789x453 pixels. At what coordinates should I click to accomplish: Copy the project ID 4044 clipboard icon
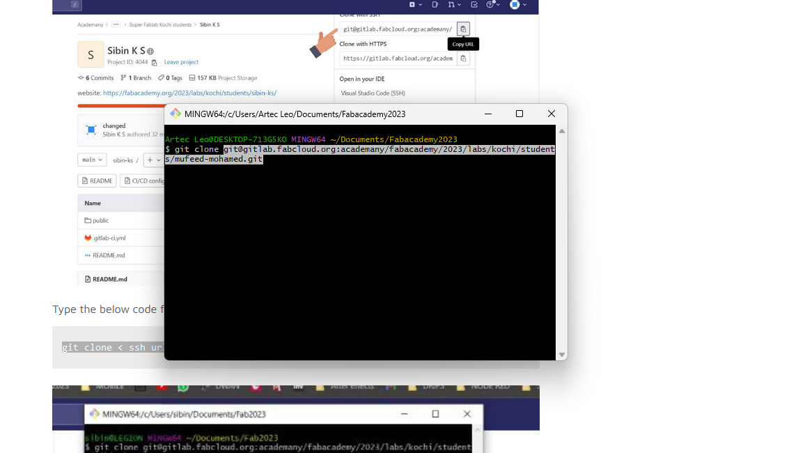tap(155, 63)
